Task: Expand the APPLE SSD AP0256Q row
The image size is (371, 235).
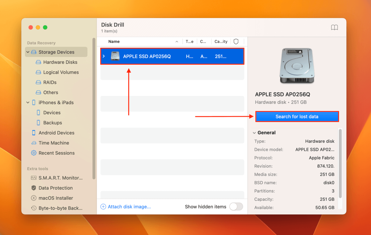Action: (104, 56)
